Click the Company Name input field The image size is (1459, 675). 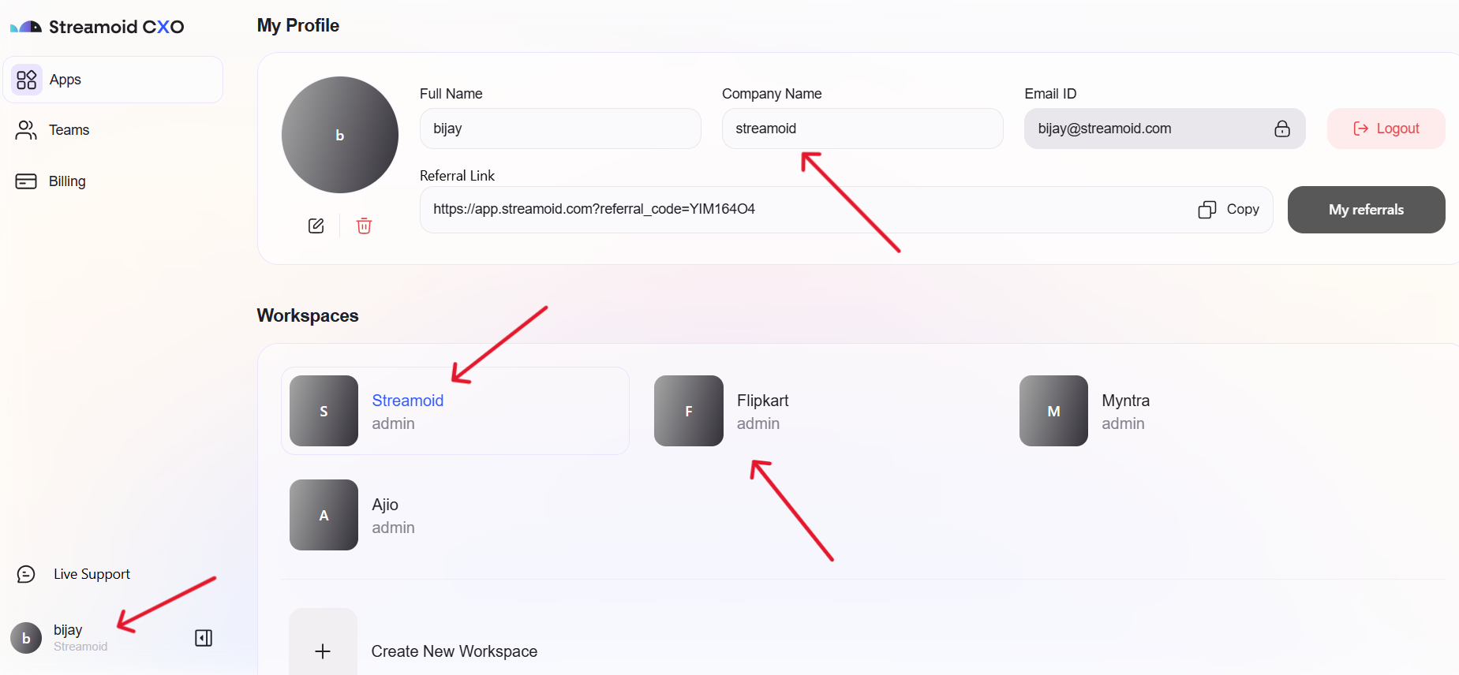[862, 129]
